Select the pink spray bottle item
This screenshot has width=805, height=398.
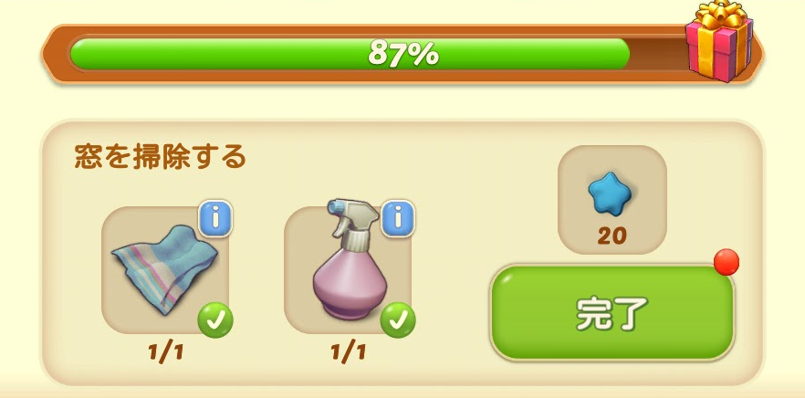coord(347,259)
